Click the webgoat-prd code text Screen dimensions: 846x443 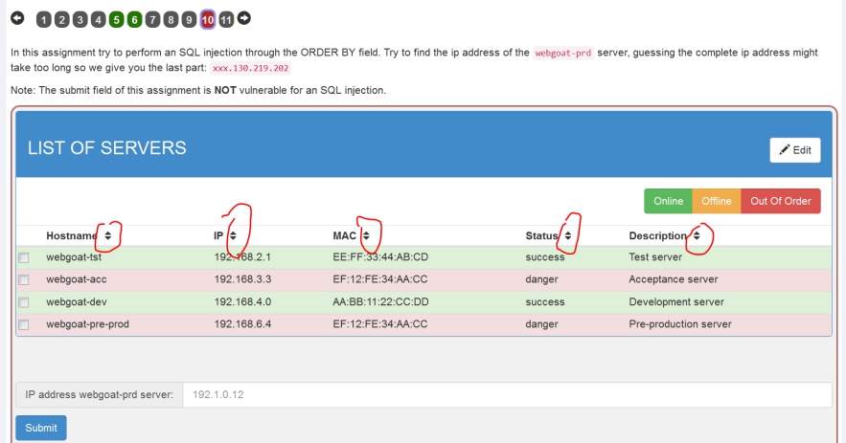562,53
